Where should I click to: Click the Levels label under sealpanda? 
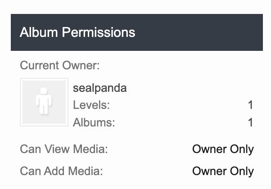pyautogui.click(x=91, y=105)
